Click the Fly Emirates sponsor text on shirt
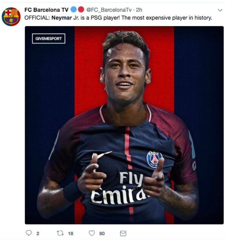 point(118,189)
